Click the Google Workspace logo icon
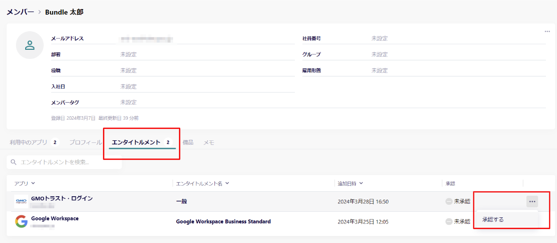The image size is (557, 243). 21,221
